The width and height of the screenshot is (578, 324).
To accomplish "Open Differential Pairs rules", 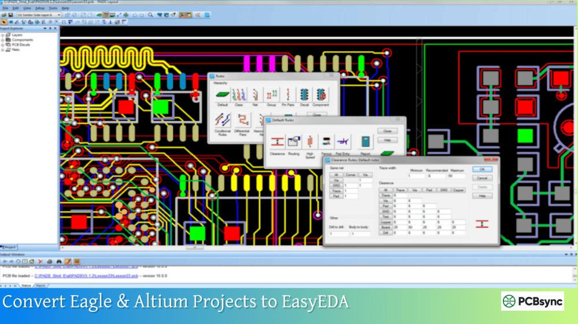I will tap(244, 120).
